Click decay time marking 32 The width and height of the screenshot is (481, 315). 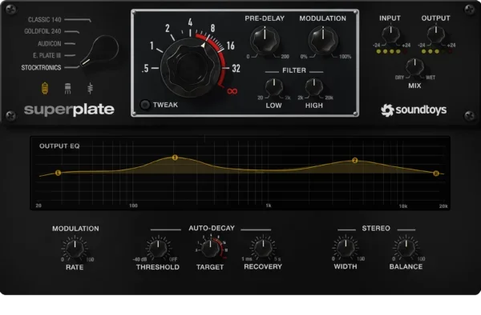coord(236,69)
